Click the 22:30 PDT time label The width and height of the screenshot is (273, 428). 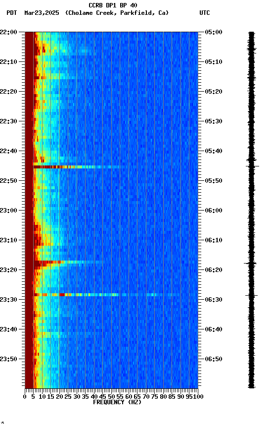tap(8, 121)
